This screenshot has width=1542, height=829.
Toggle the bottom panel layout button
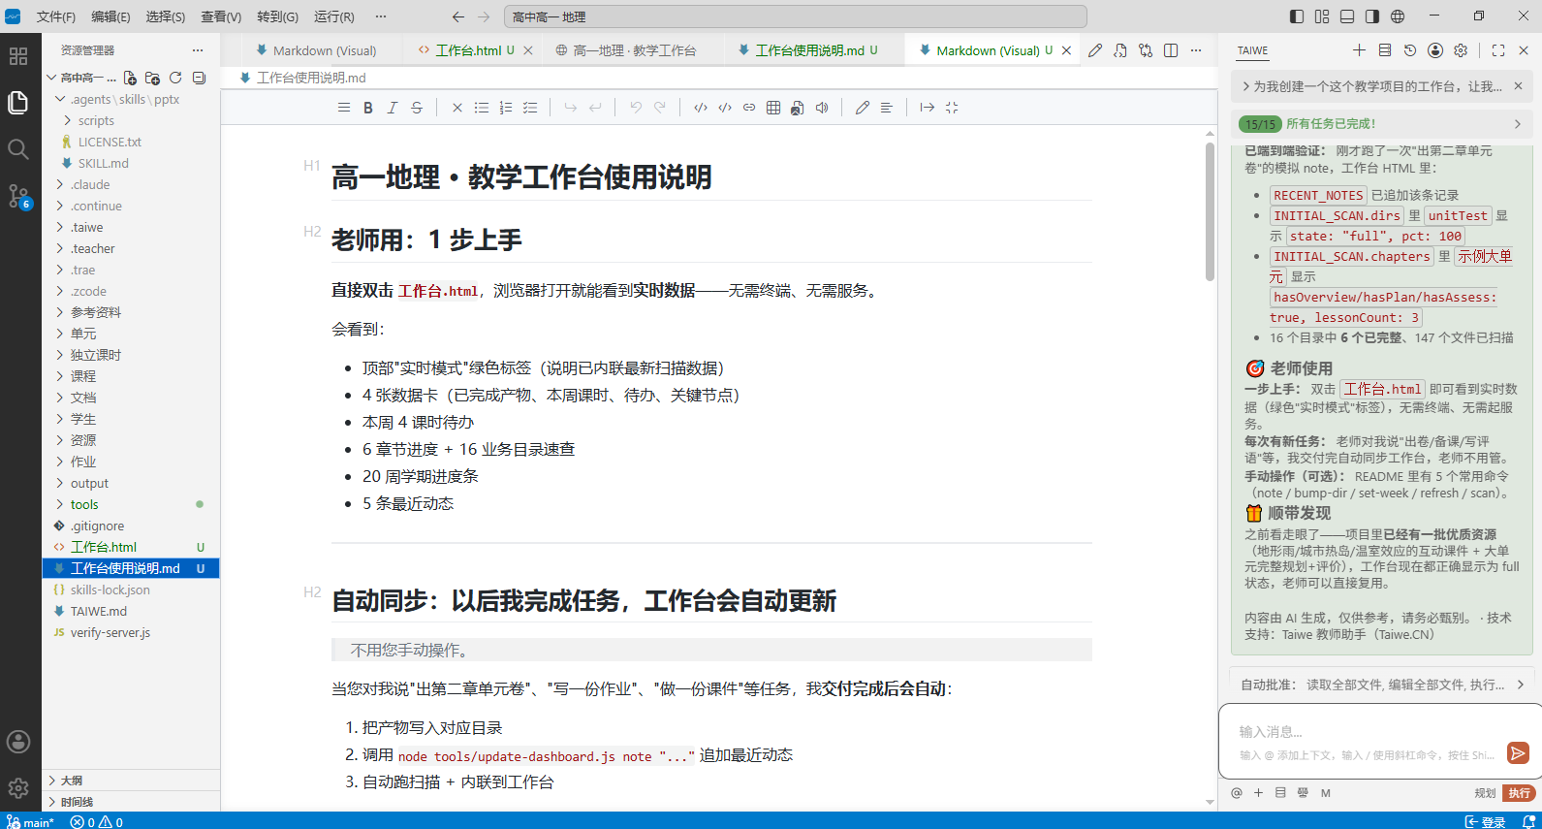tap(1347, 16)
